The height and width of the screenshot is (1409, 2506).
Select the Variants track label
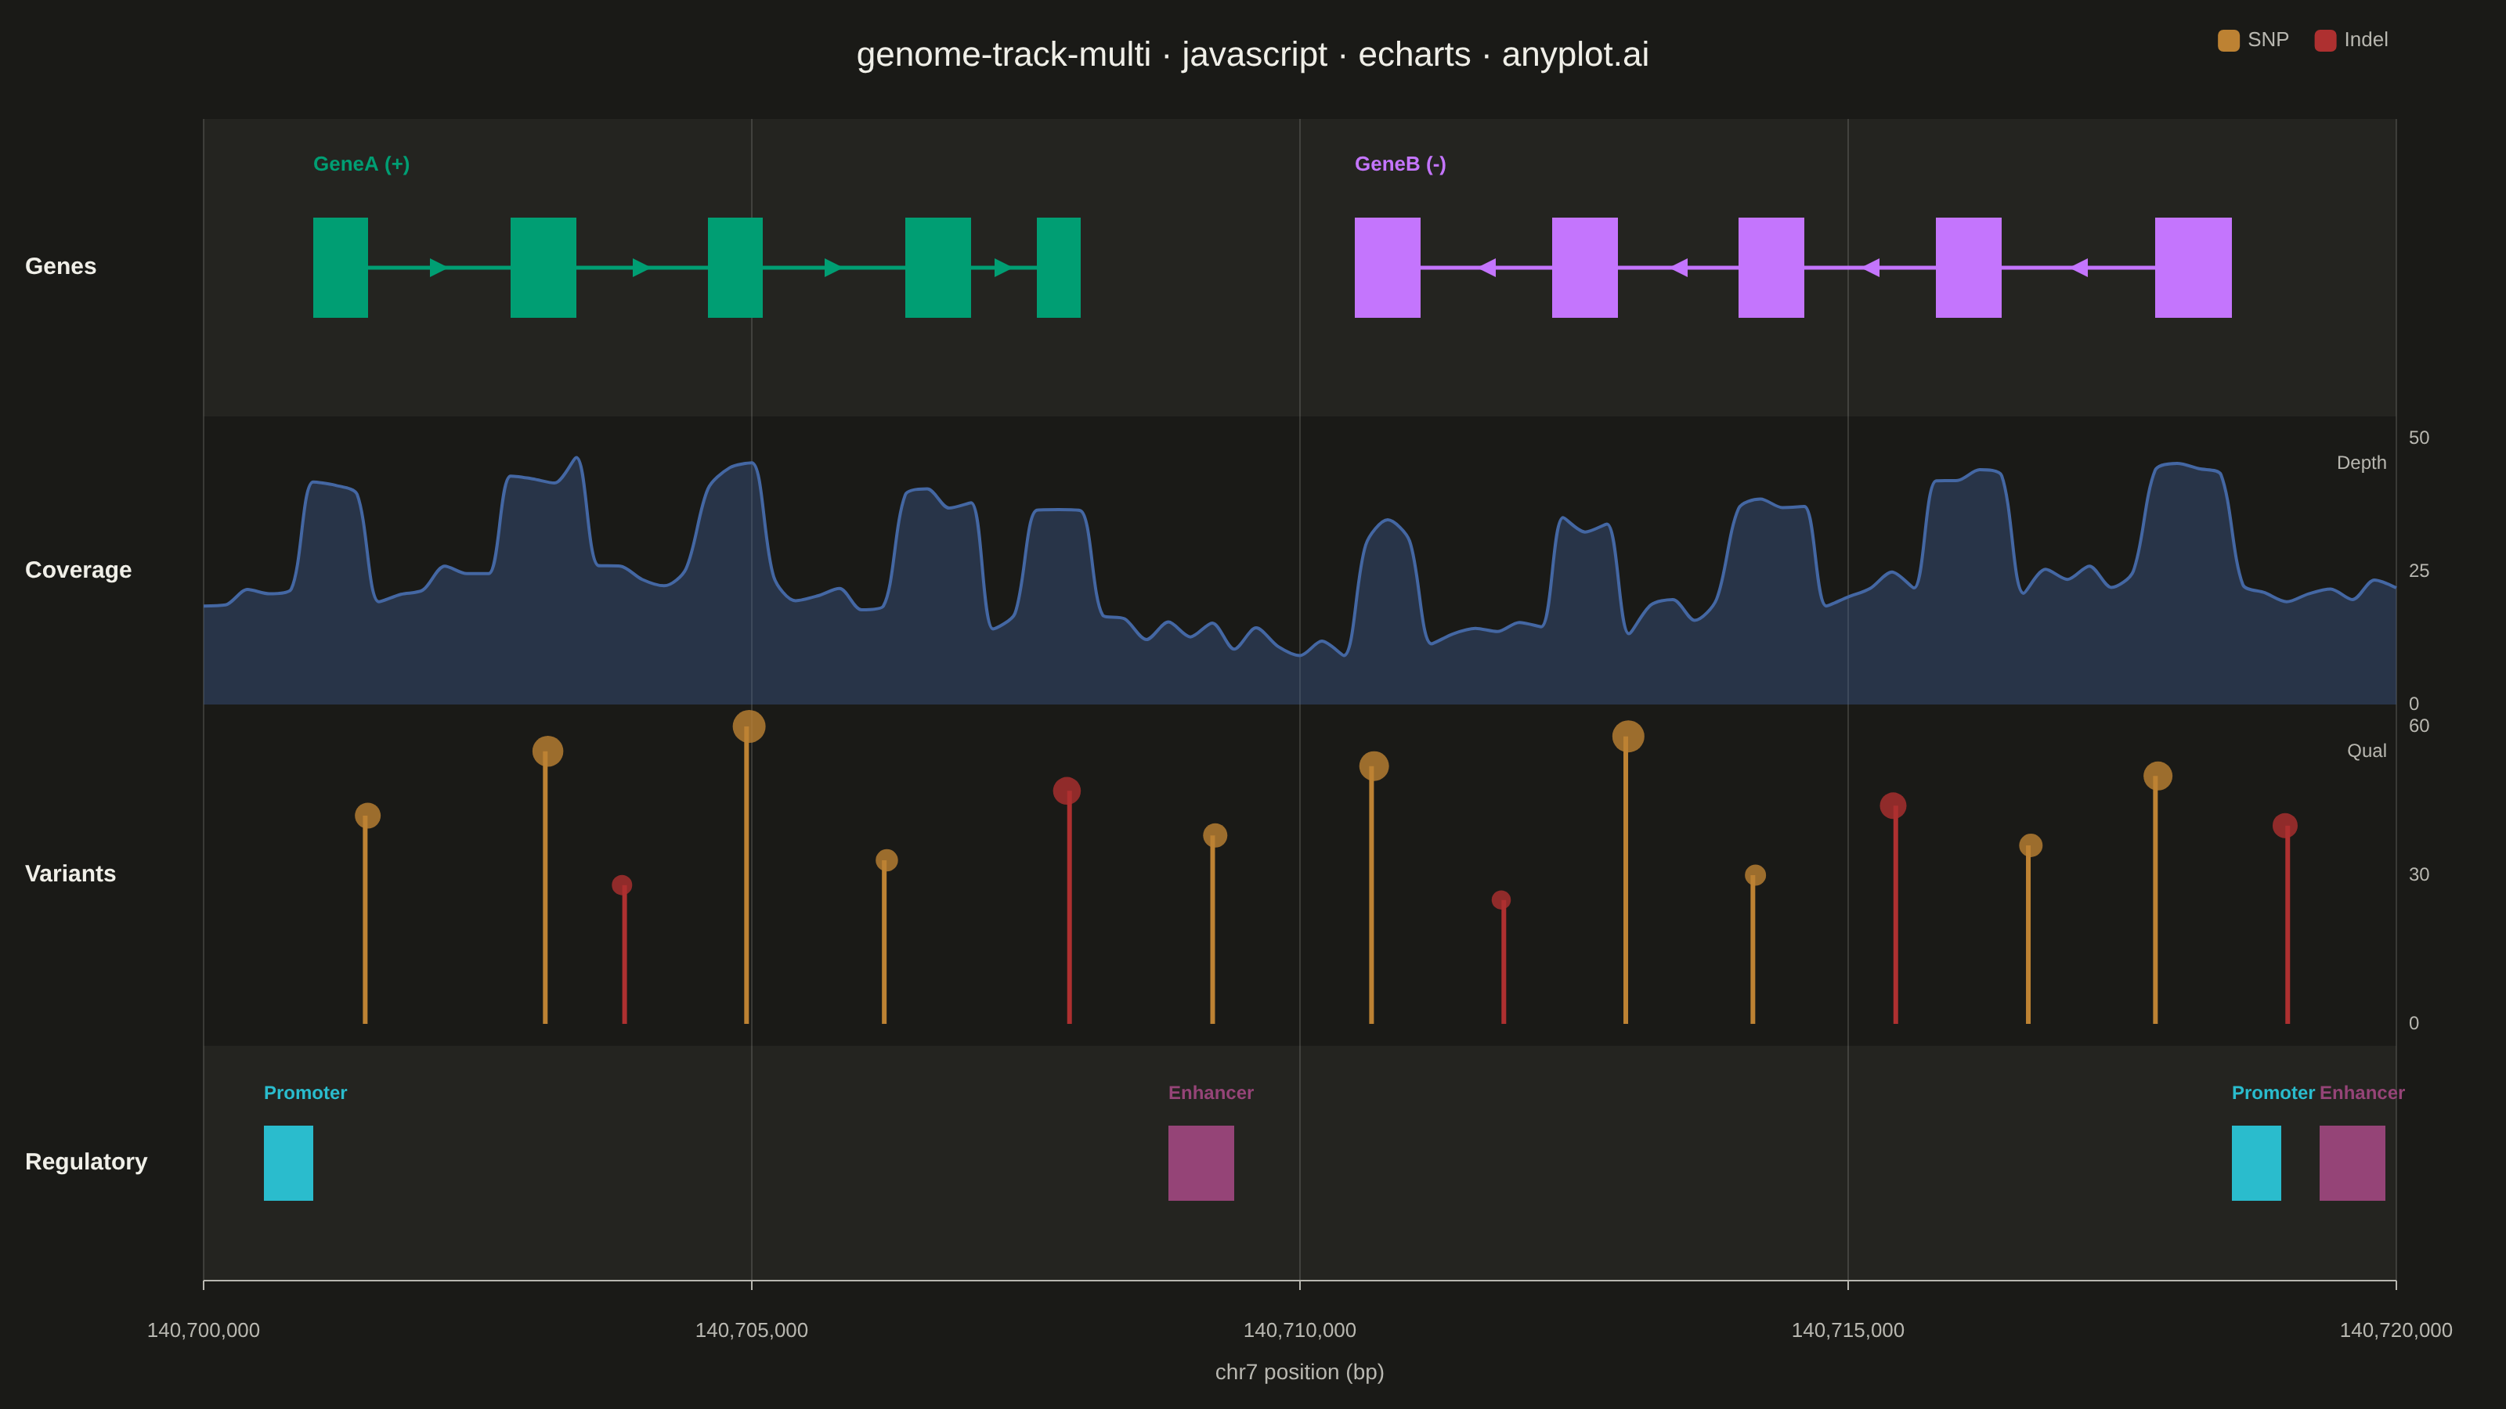(70, 874)
